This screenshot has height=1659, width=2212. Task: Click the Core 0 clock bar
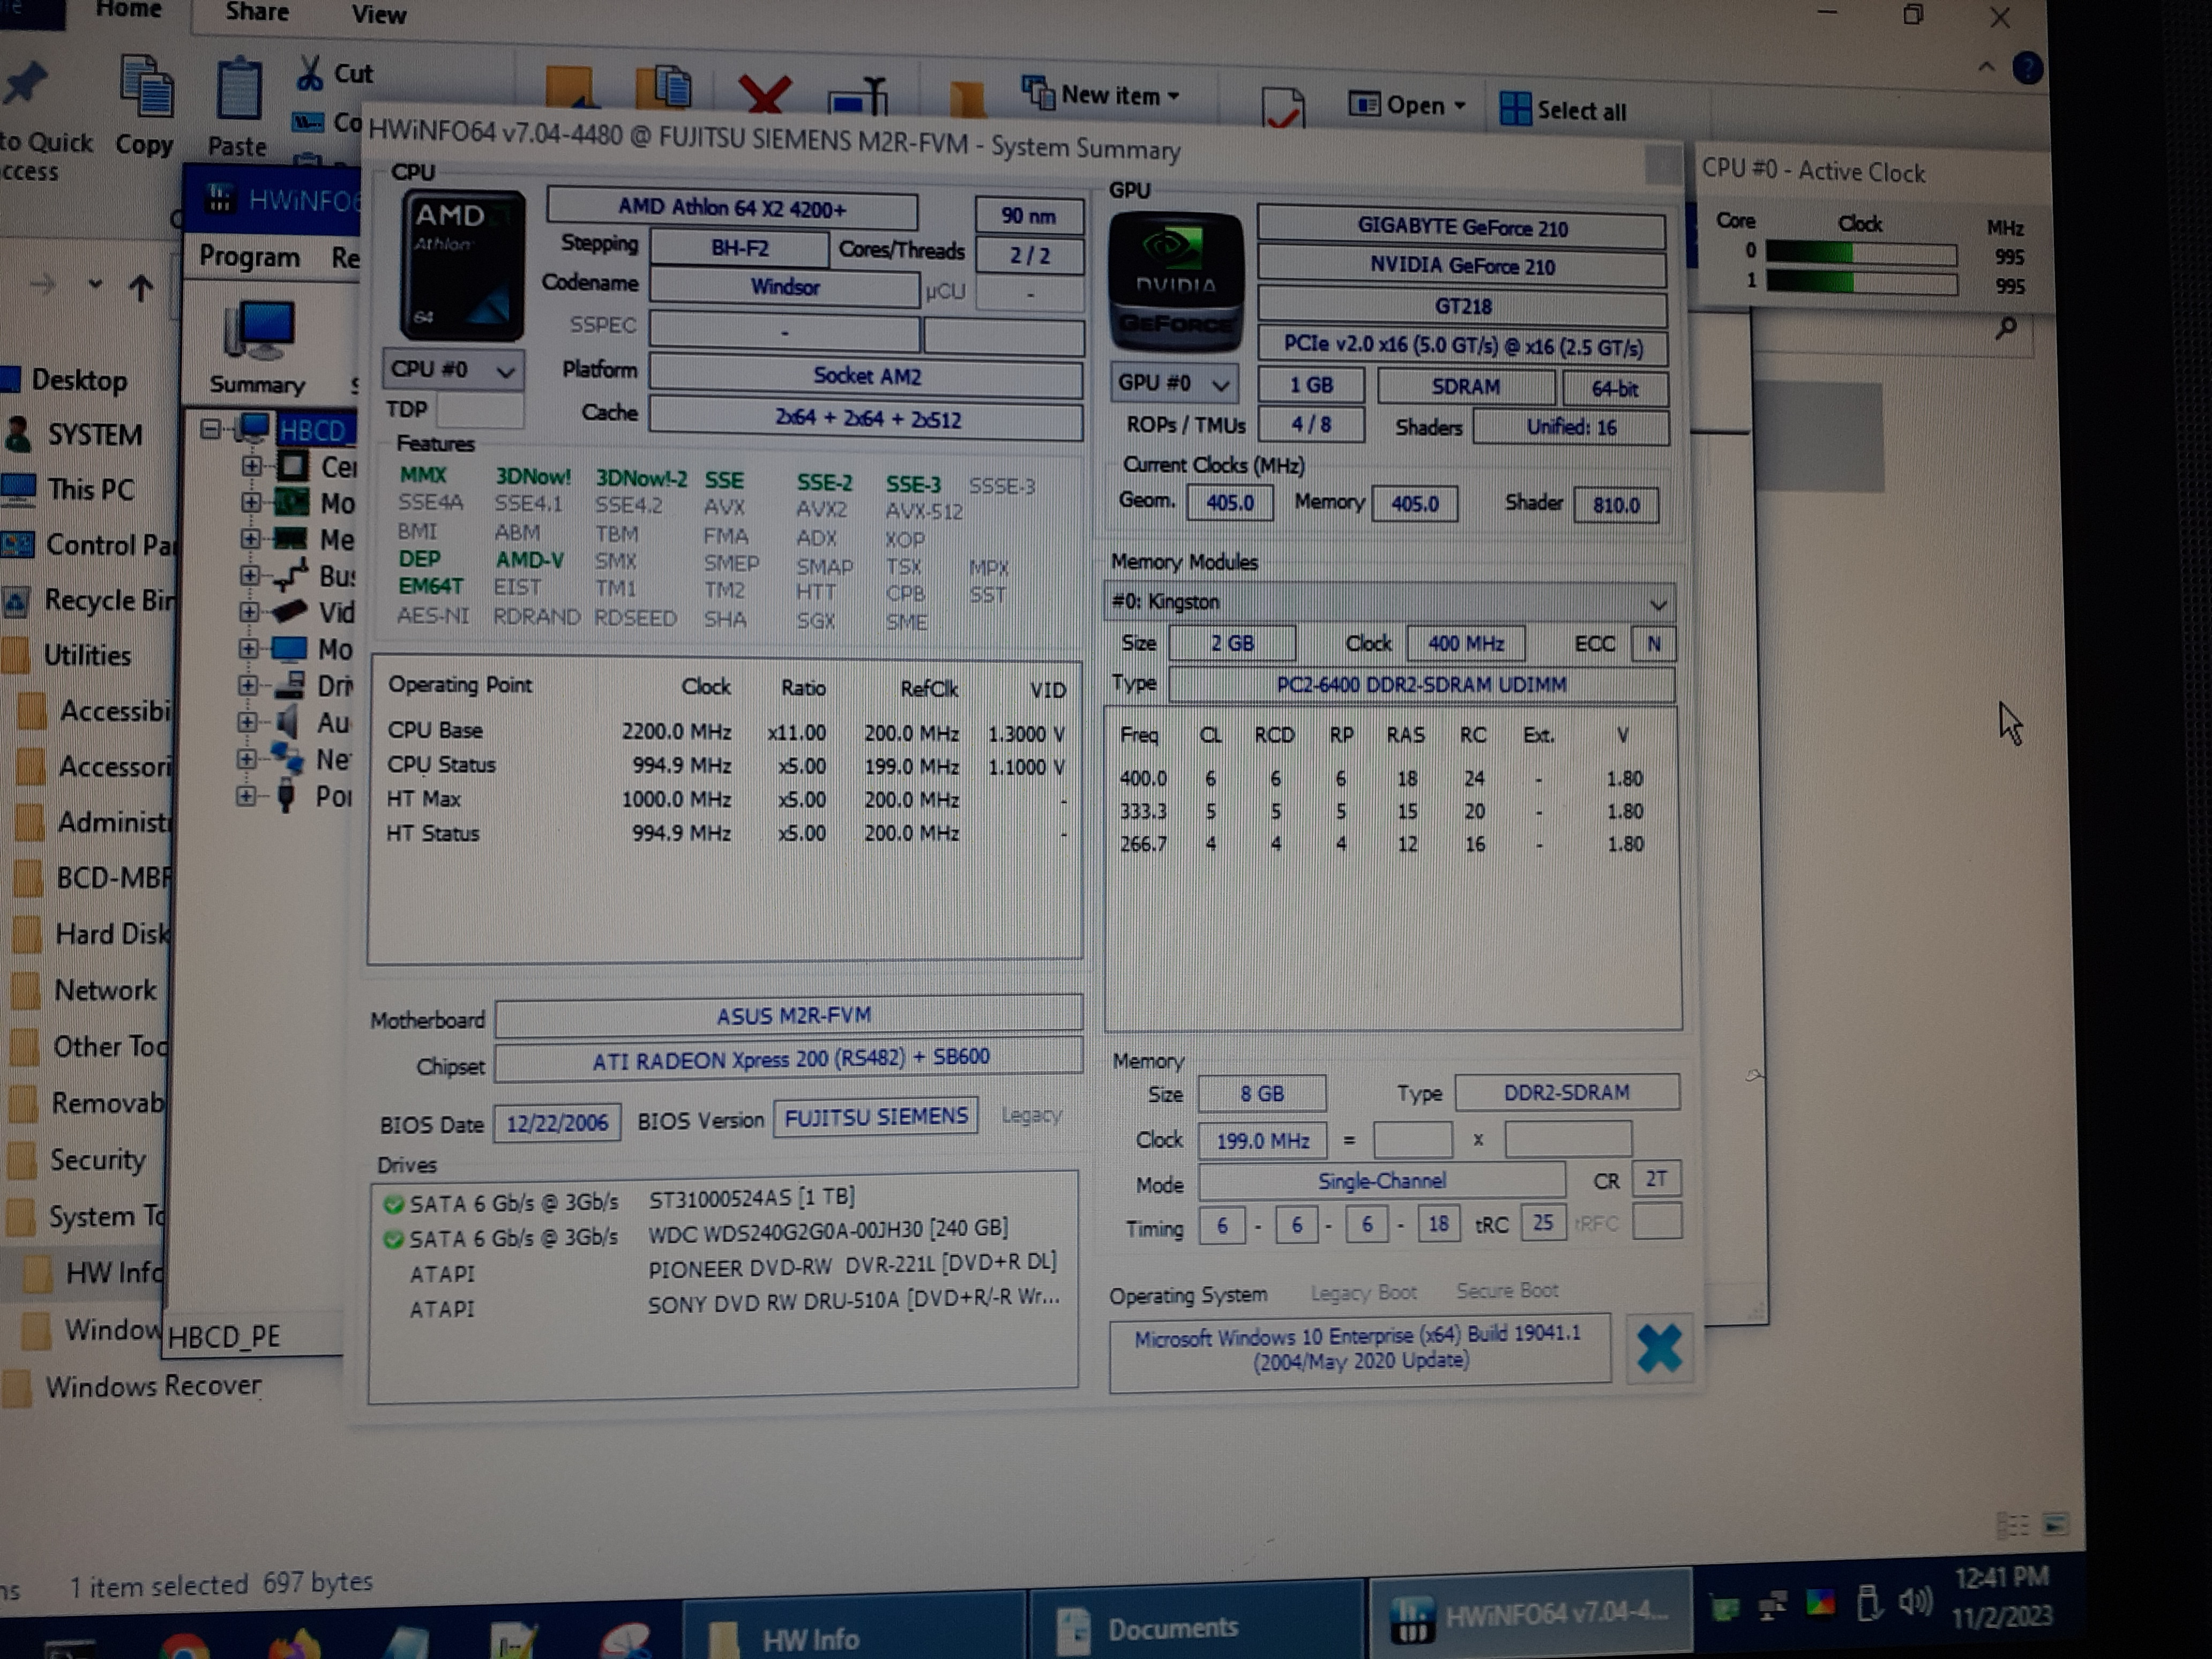point(1861,254)
